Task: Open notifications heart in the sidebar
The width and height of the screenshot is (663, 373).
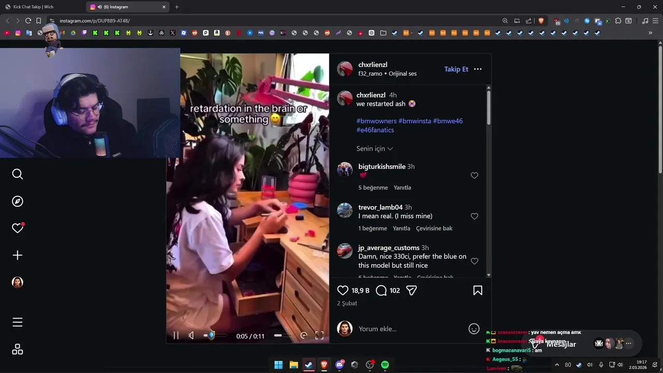Action: click(x=18, y=228)
